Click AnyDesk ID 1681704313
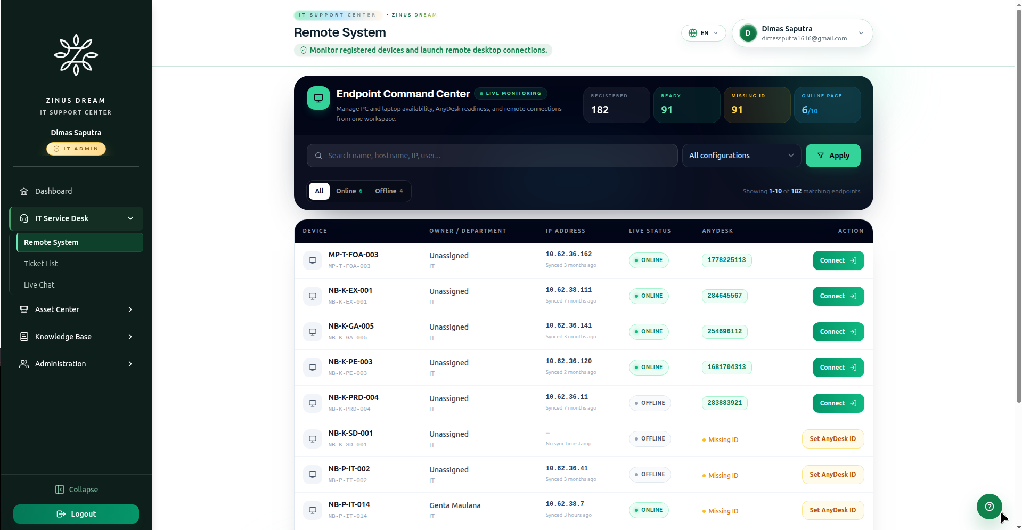The width and height of the screenshot is (1022, 530). point(726,367)
